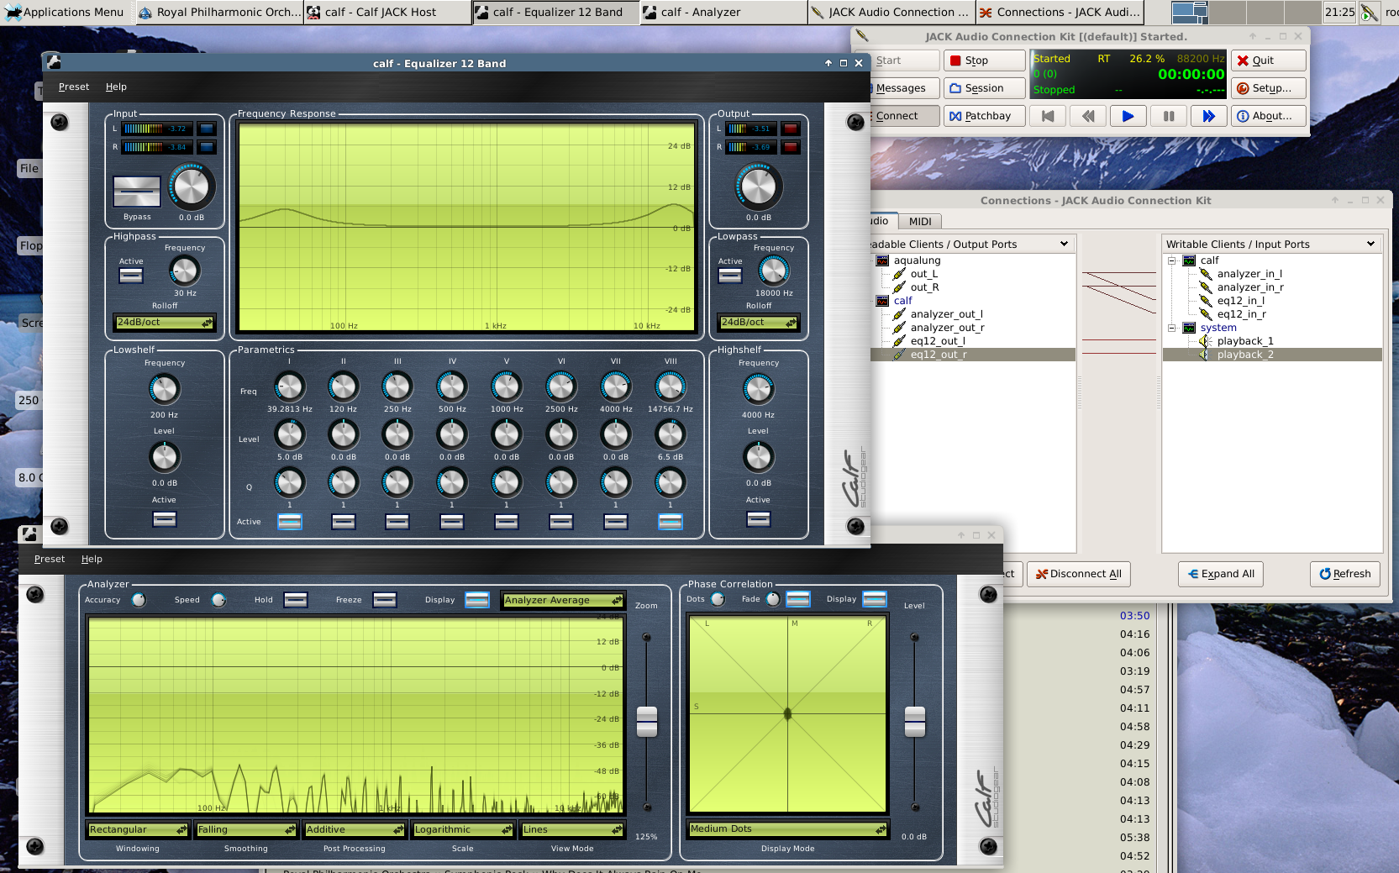Image resolution: width=1399 pixels, height=873 pixels.
Task: Click the analyzer Zoom slider handle
Action: 647,722
